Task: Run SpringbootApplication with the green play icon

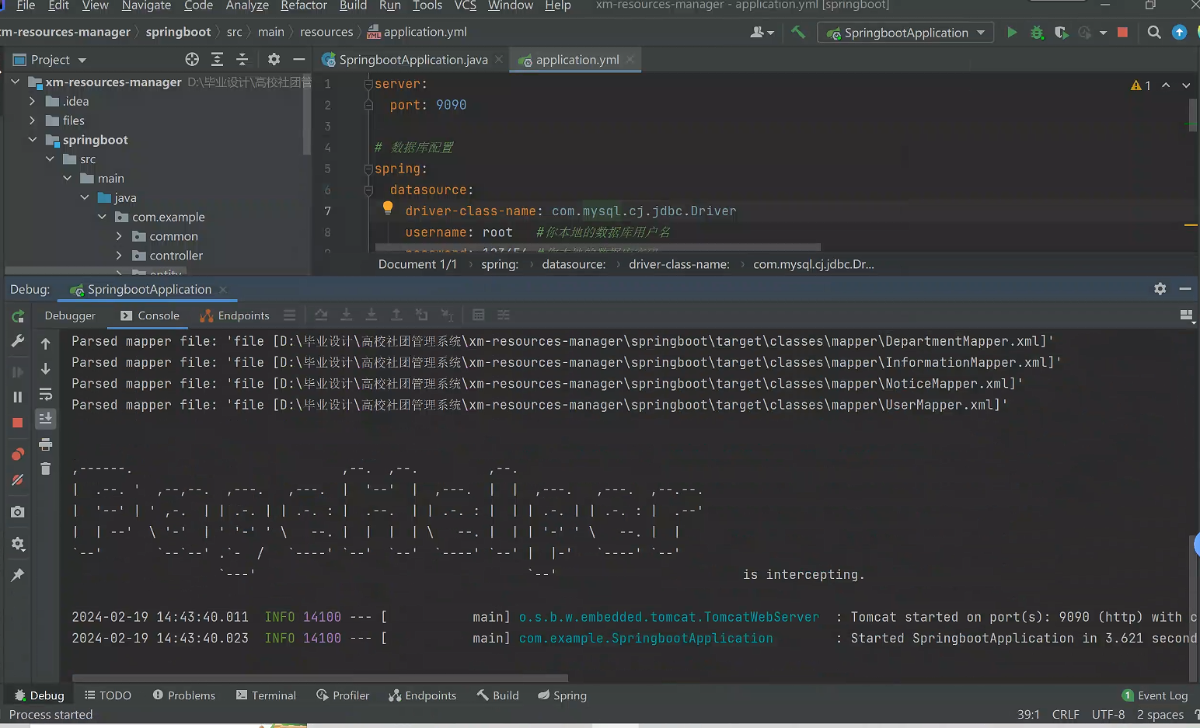Action: 1012,33
